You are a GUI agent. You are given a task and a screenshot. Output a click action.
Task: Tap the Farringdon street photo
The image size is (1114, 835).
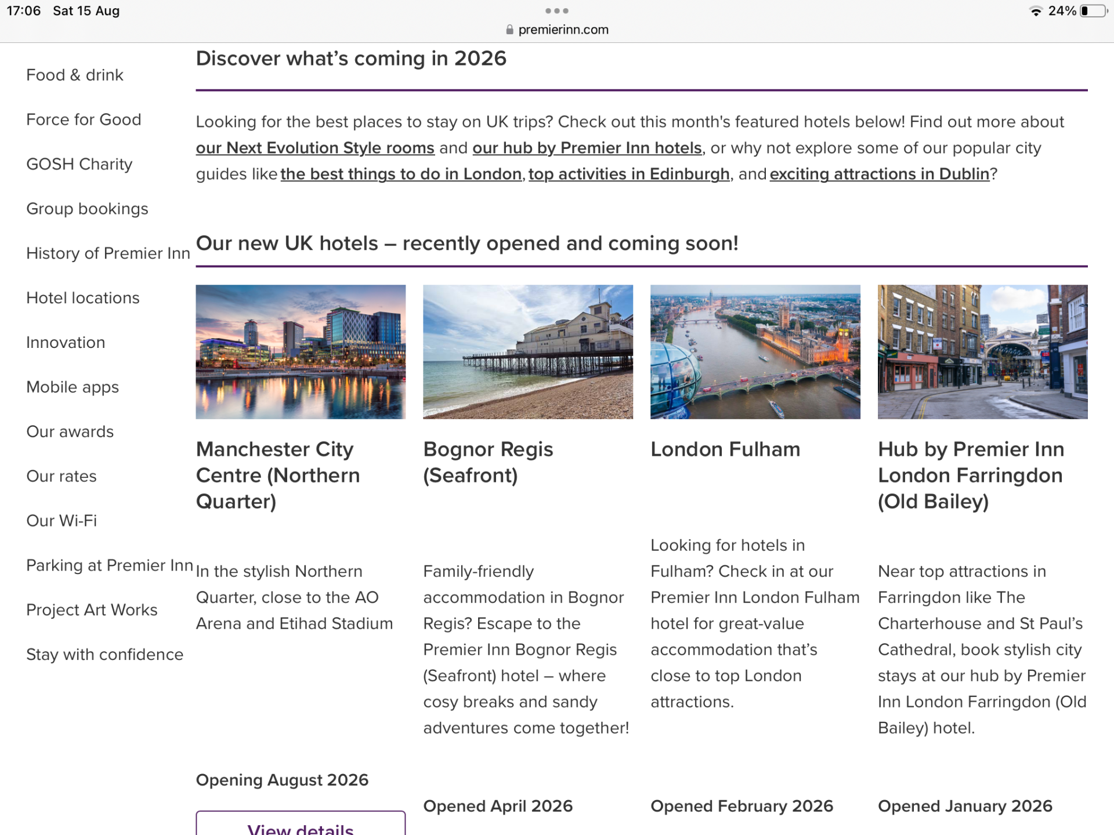click(x=983, y=352)
